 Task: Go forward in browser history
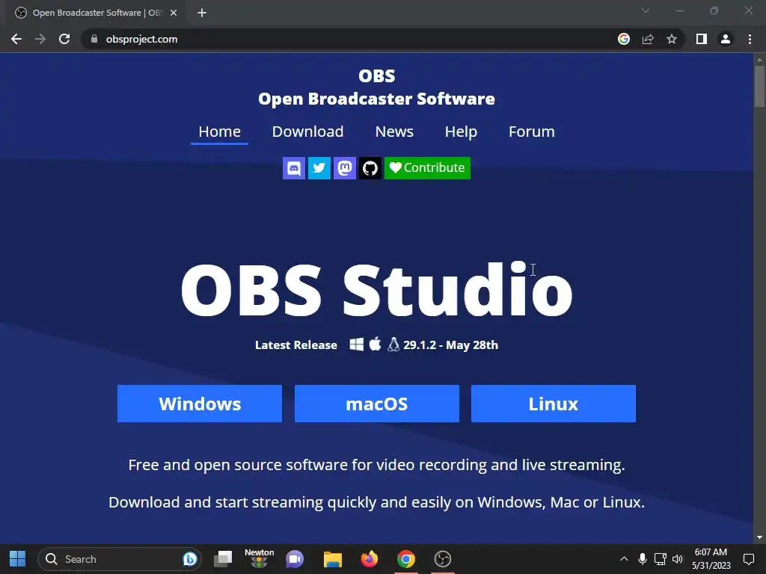[x=40, y=39]
